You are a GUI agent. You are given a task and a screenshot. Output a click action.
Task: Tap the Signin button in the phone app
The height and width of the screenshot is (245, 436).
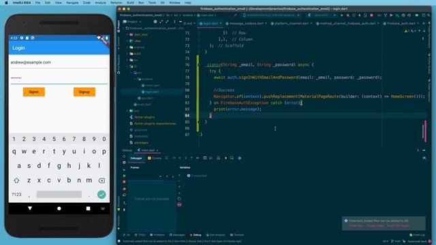[x=34, y=92]
